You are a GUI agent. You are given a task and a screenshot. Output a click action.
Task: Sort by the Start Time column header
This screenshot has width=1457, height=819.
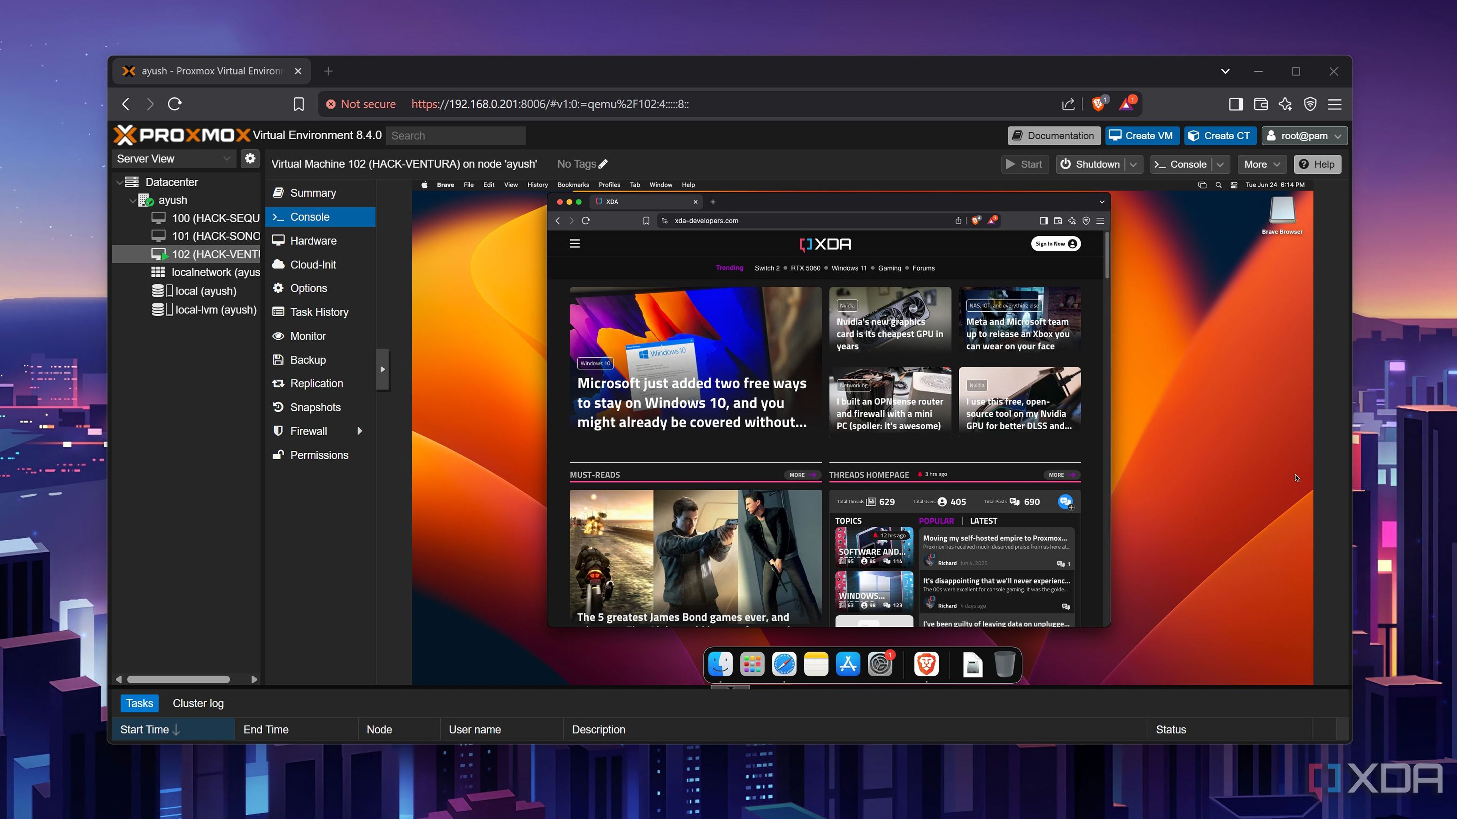[173, 730]
